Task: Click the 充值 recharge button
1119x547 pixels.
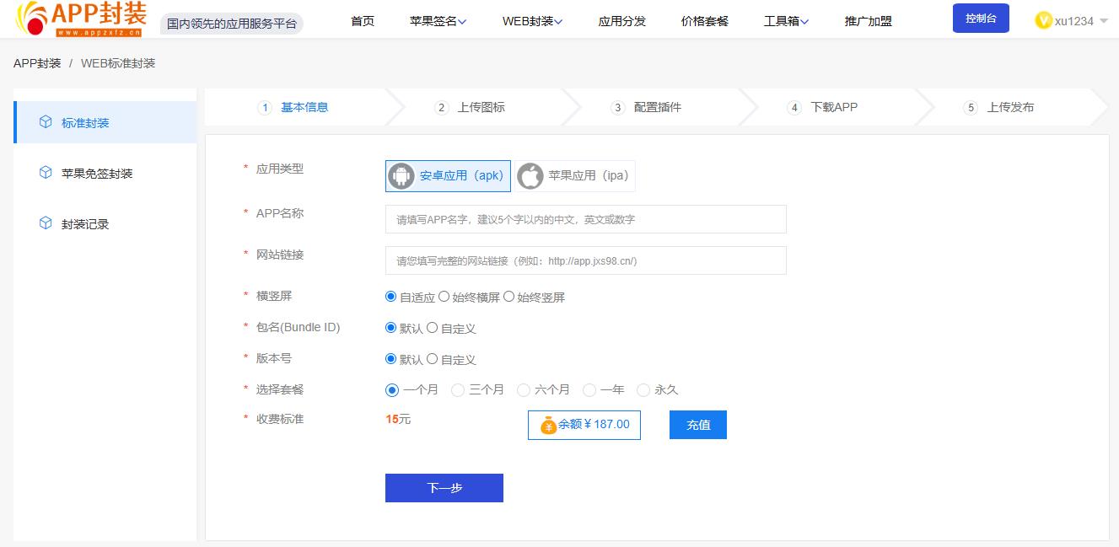Action: [x=697, y=425]
